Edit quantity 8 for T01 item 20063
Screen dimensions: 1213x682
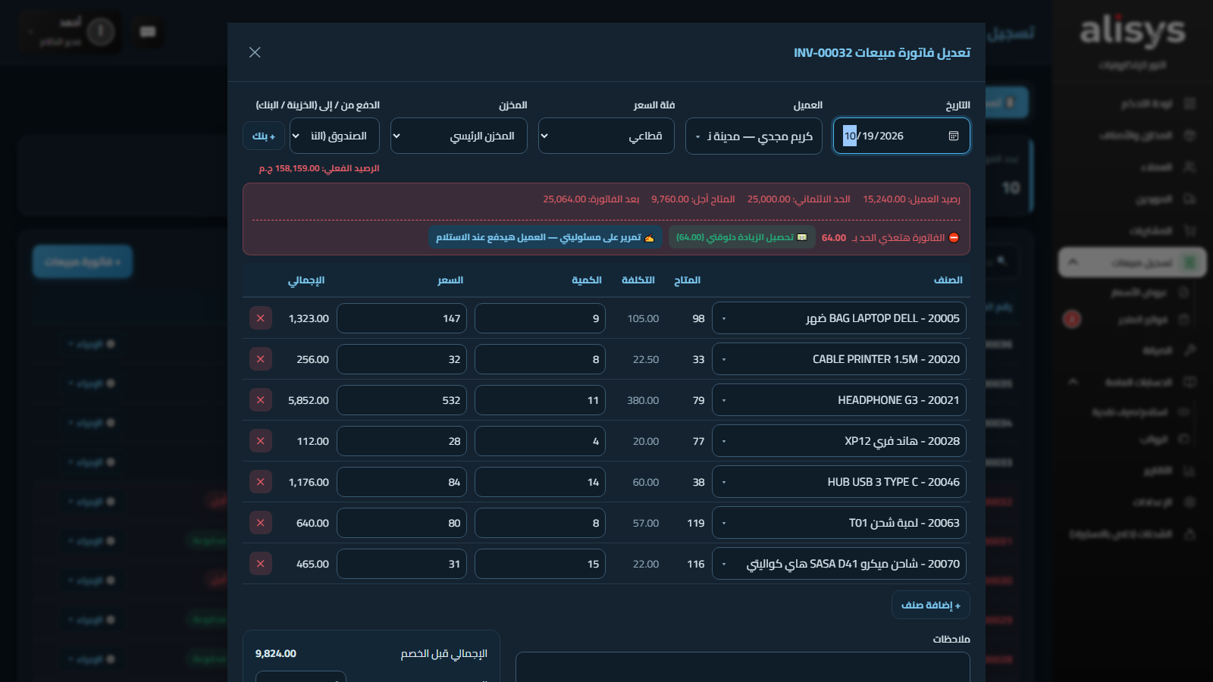click(540, 523)
